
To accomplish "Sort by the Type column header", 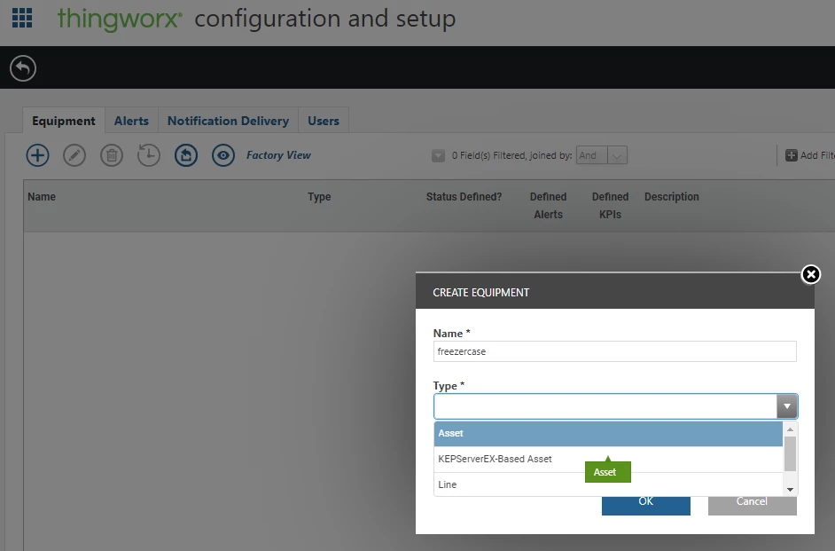I will pyautogui.click(x=319, y=197).
